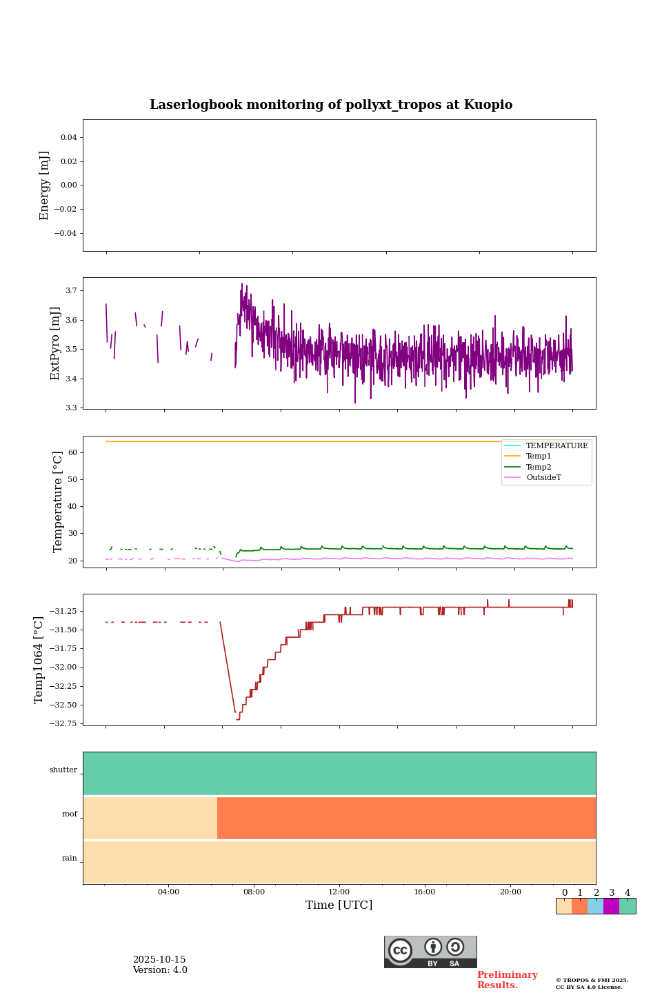The height and width of the screenshot is (993, 662).
Task: Click the orange roof status segment
Action: (x=406, y=818)
